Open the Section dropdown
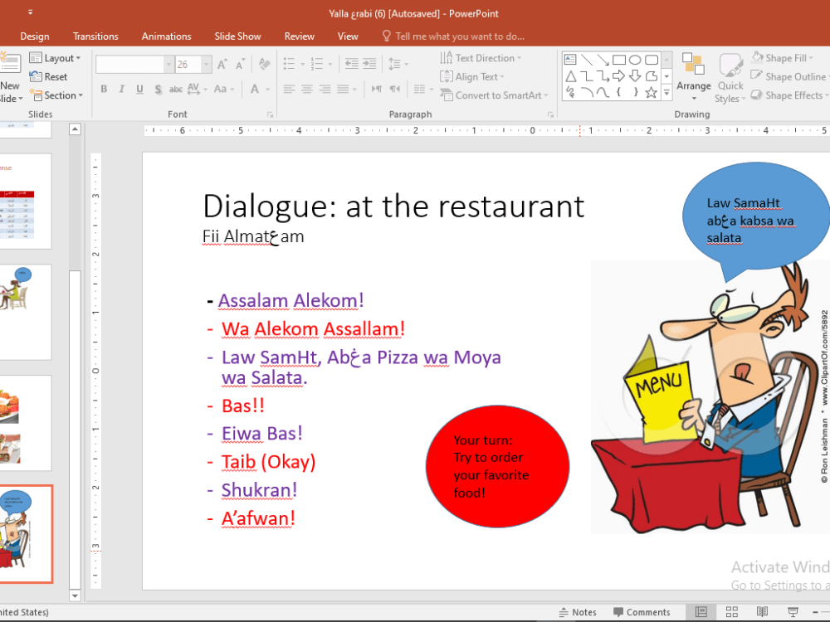Screen dimensions: 830x622 pyautogui.click(x=56, y=95)
